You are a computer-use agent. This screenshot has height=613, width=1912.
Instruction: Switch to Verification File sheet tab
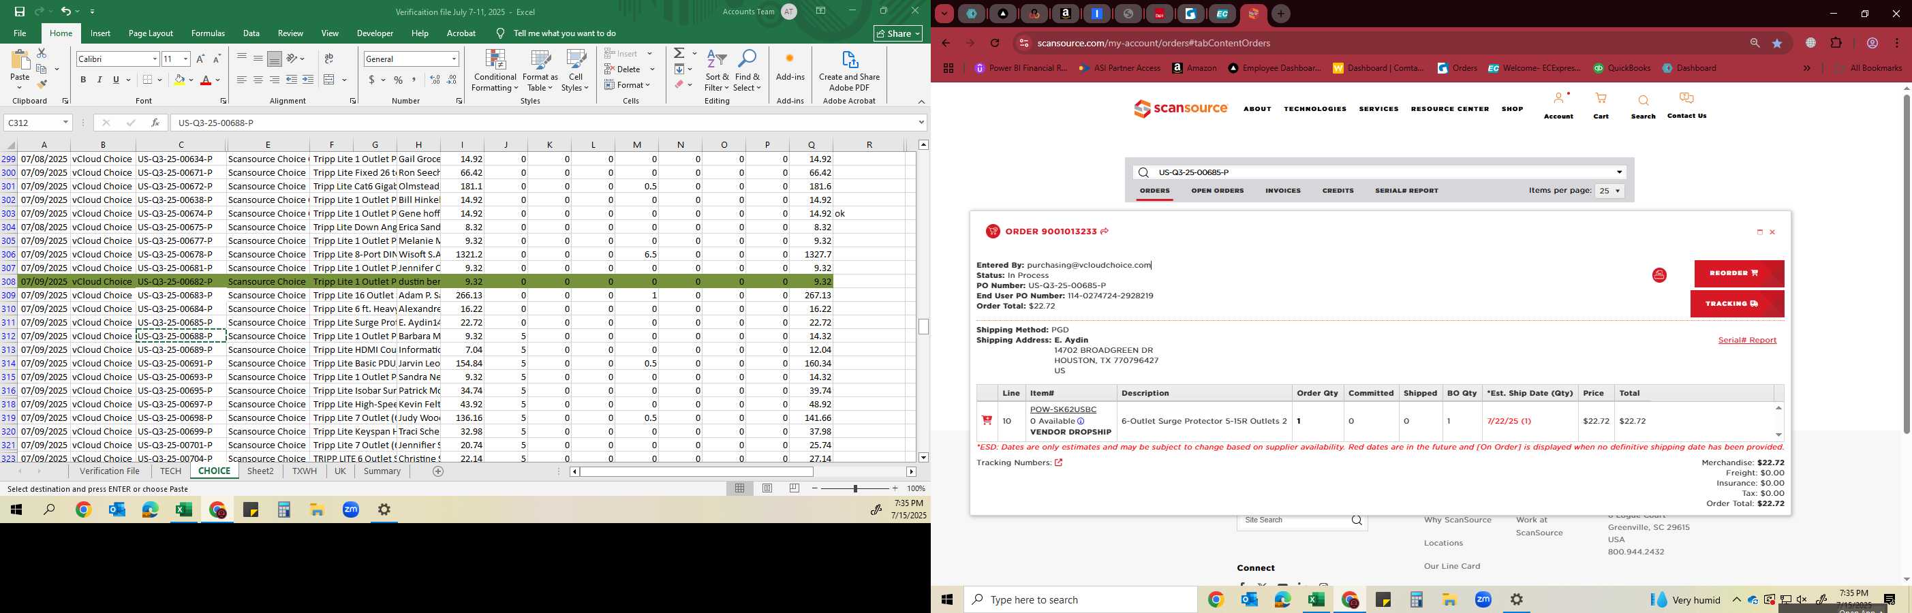110,471
